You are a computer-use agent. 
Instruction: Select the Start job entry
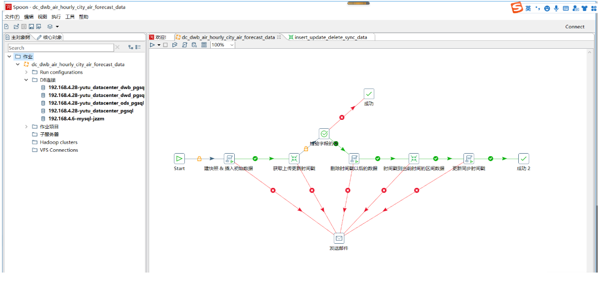[179, 159]
